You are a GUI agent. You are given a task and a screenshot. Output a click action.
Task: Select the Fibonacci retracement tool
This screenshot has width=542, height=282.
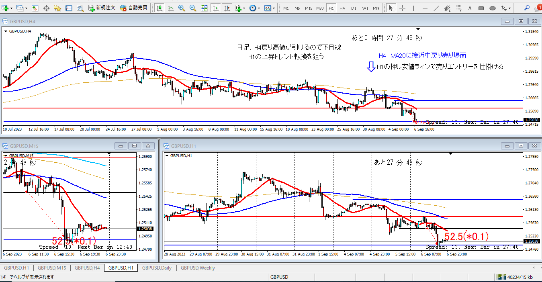tap(459, 8)
